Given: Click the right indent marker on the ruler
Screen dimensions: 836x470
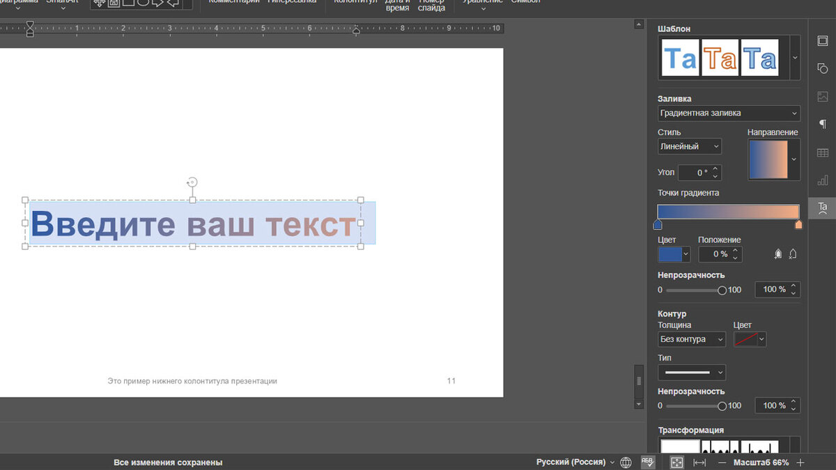Looking at the screenshot, I should coord(357,31).
